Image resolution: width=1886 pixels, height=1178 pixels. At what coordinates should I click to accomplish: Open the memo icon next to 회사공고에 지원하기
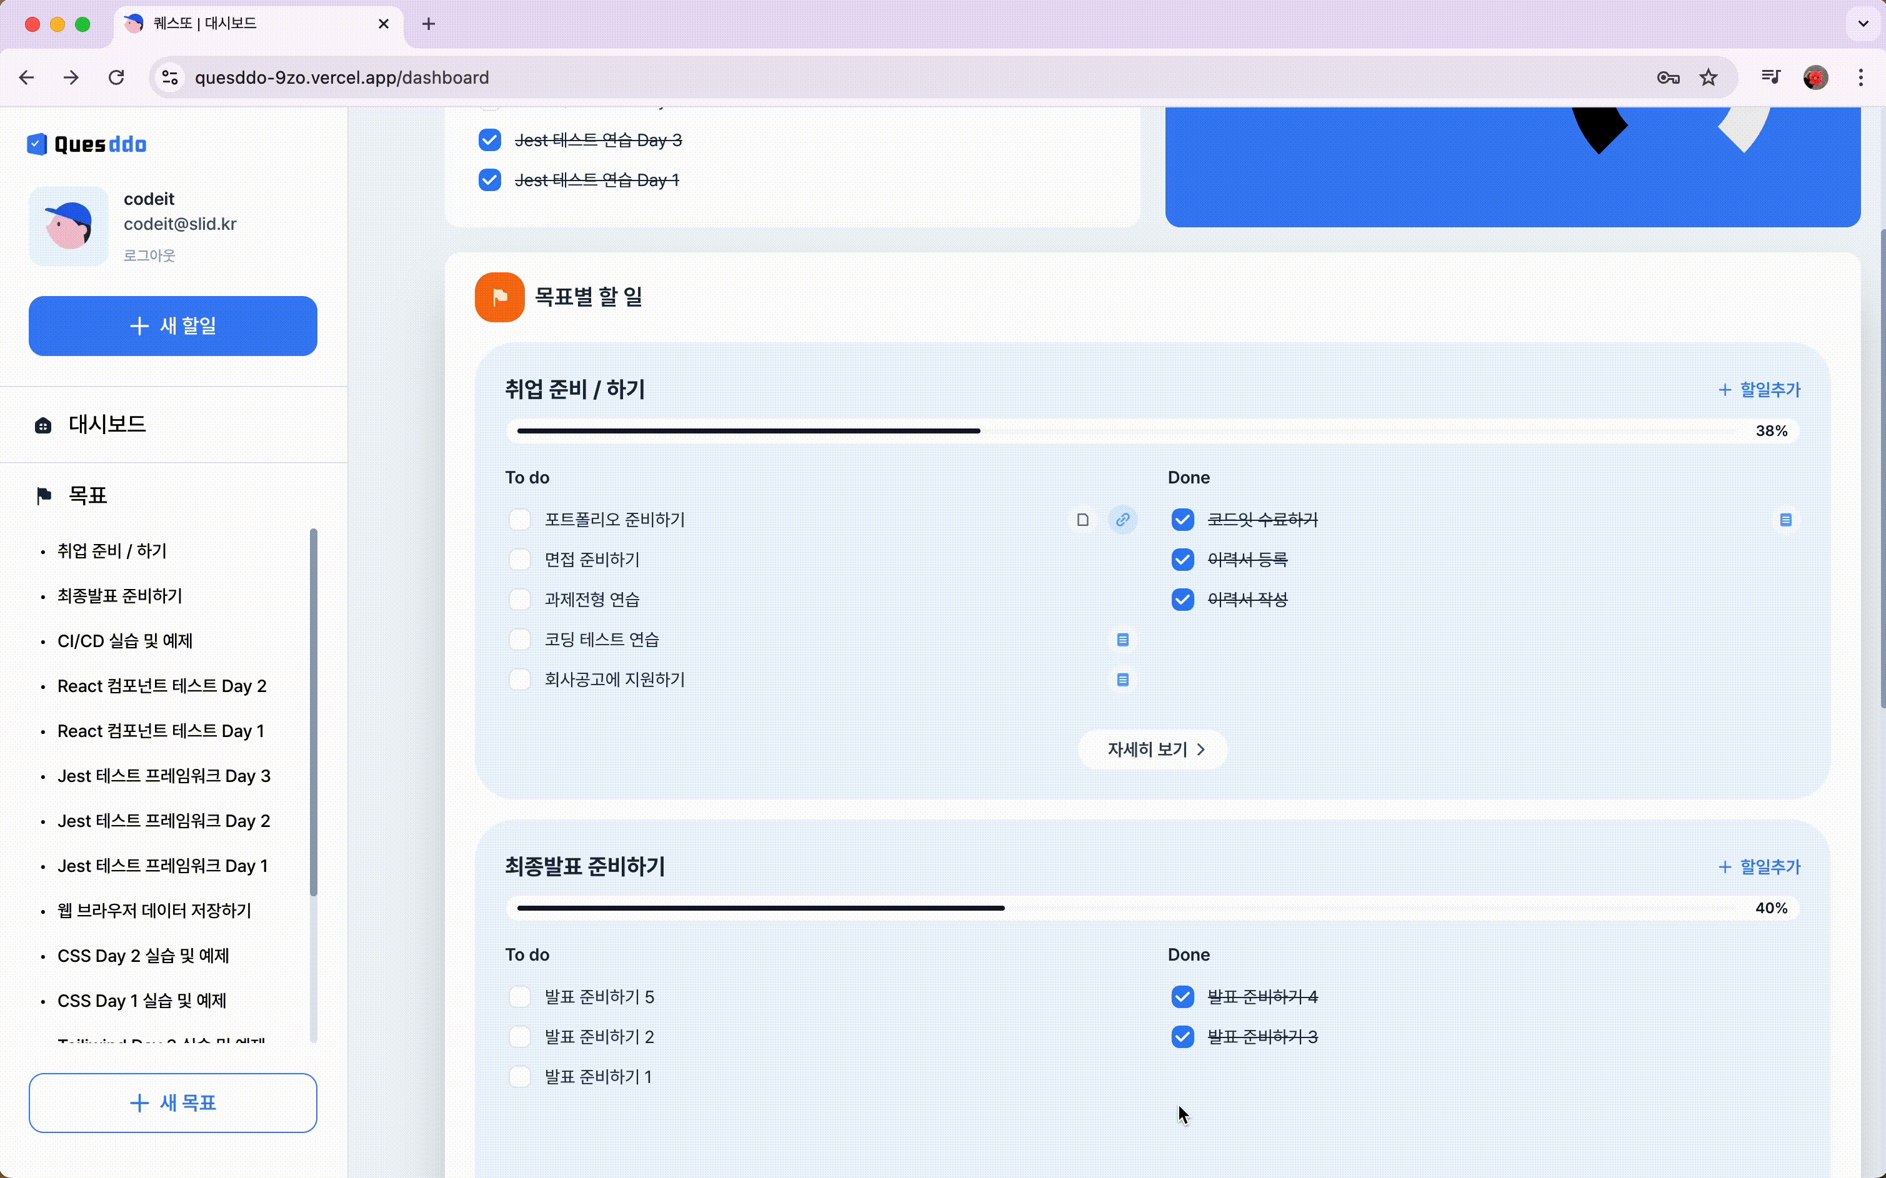coord(1122,680)
